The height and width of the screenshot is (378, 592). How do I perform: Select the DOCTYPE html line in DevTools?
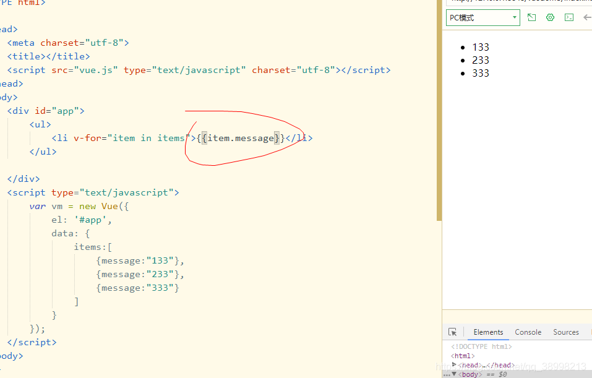click(481, 346)
